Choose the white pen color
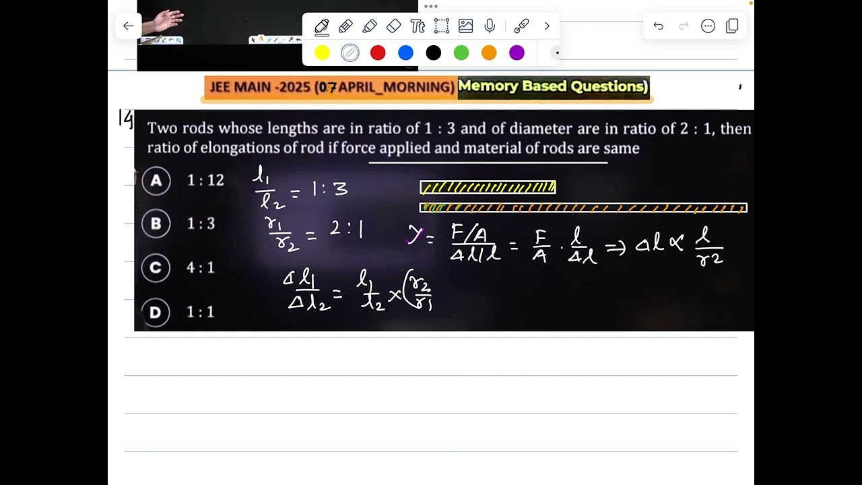 click(350, 53)
